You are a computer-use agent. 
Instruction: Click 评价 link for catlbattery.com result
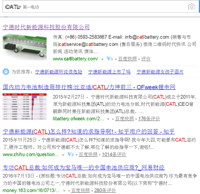pos(146,59)
